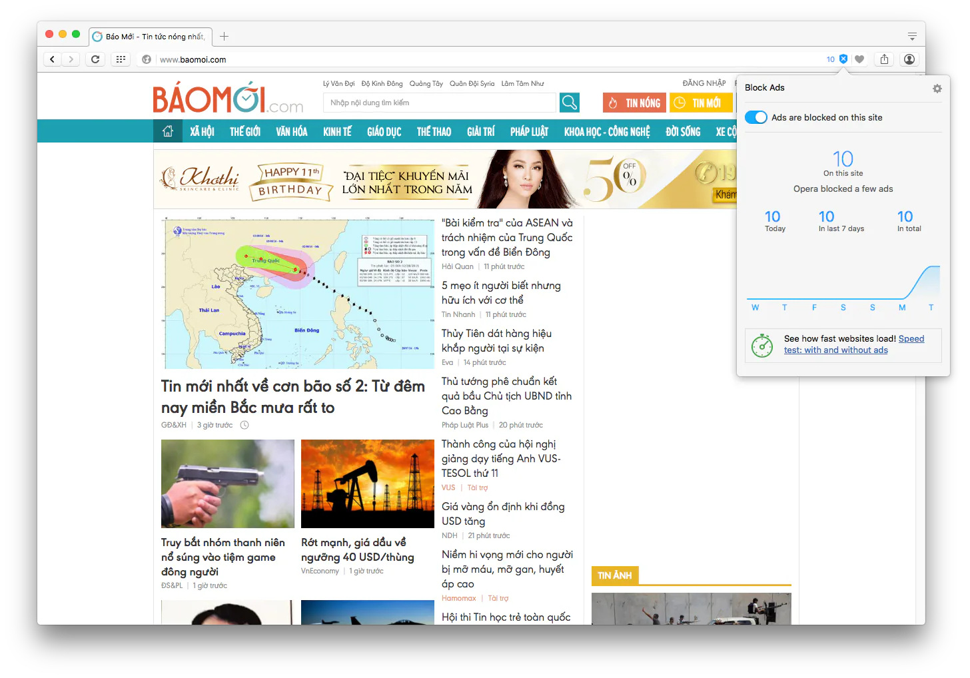Open Speed Dial grid icon
970x678 pixels.
coord(121,59)
